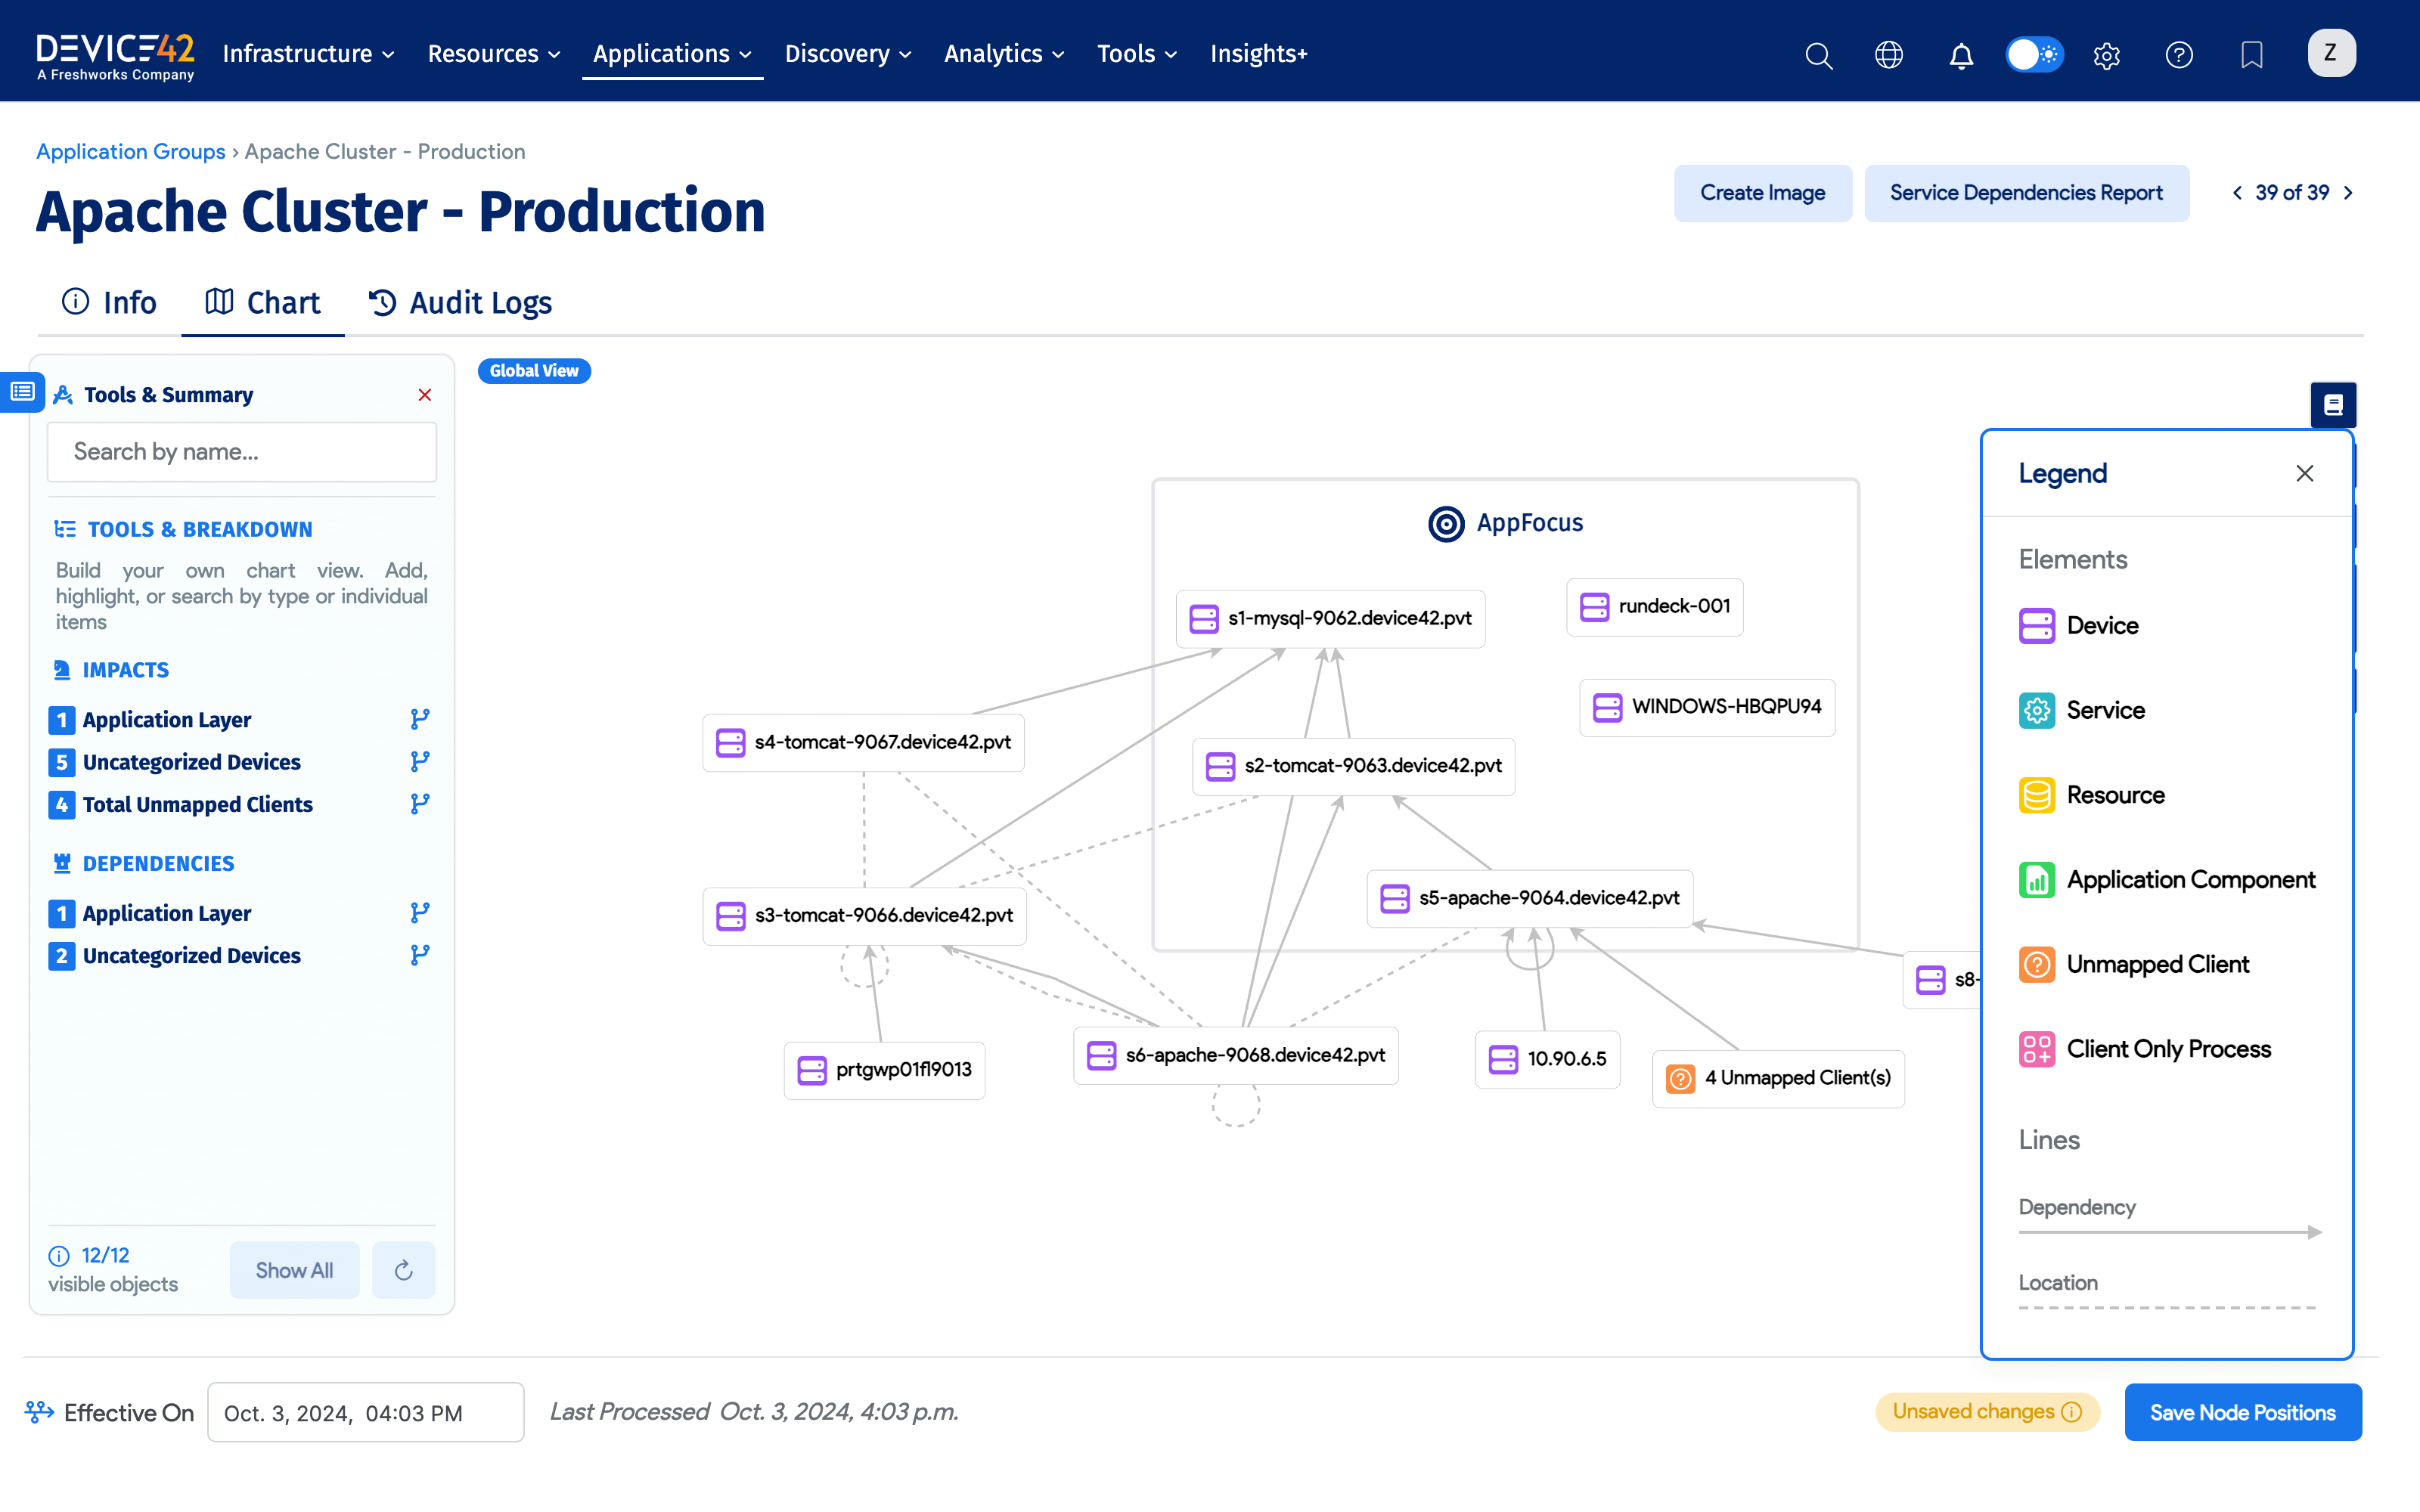The width and height of the screenshot is (2420, 1512).
Task: Click the bookmark icon in header
Action: [x=2251, y=55]
